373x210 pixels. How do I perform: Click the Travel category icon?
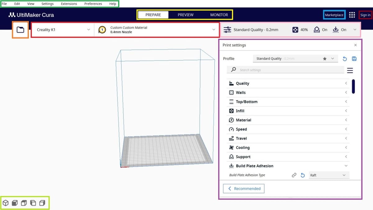(231, 138)
